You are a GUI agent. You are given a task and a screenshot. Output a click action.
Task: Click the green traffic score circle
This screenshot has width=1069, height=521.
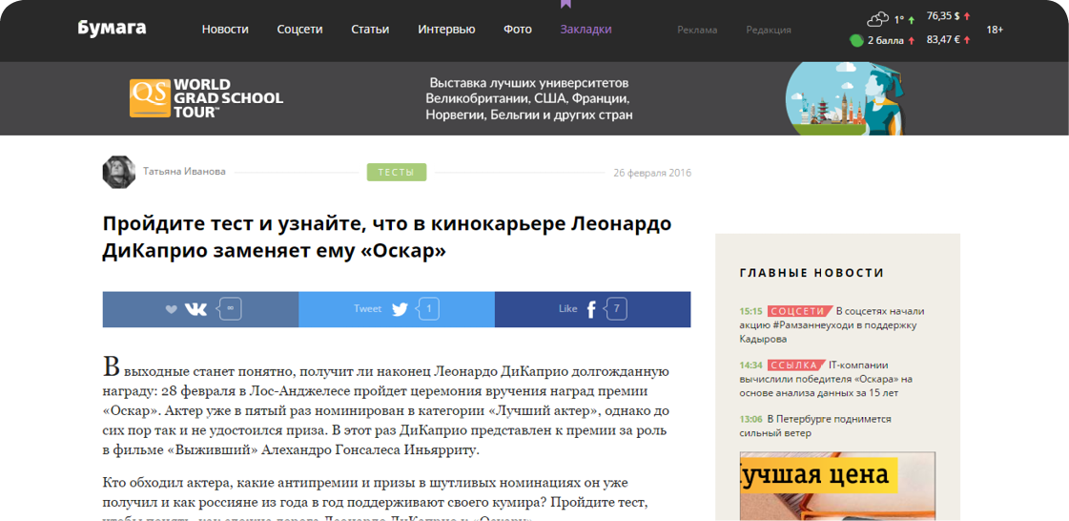856,40
